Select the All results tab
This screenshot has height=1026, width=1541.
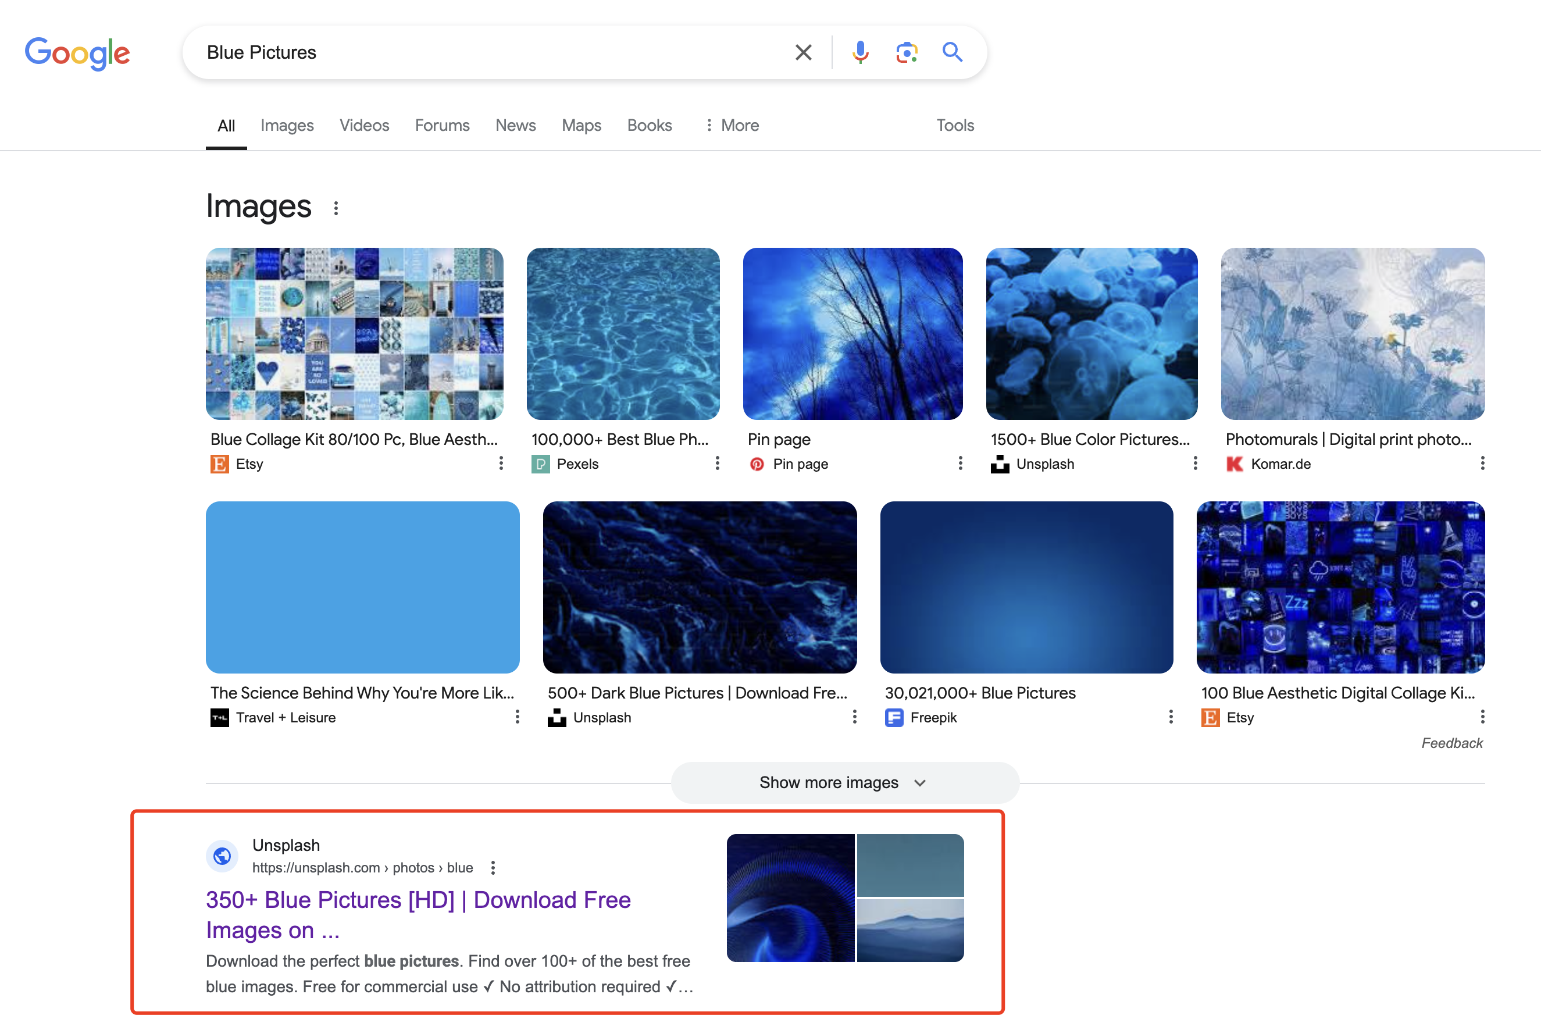[226, 126]
